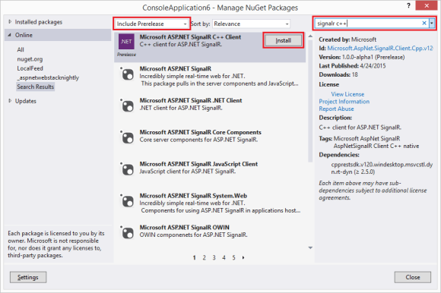441x293 pixels.
Task: Click the cpprestsdk dependency text
Action: [382, 168]
